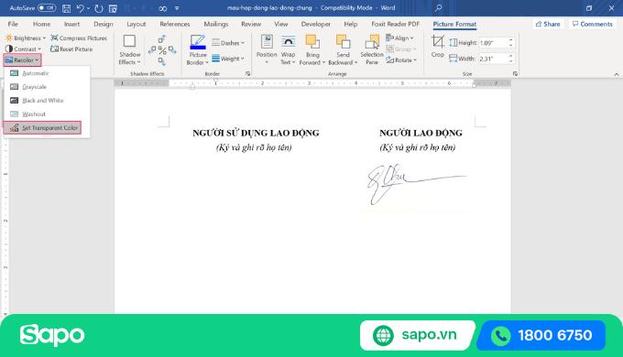The height and width of the screenshot is (357, 623).
Task: Click the NGƯỜI SỬ DỤNG LAO ĐỘNG heading
Action: click(x=256, y=133)
